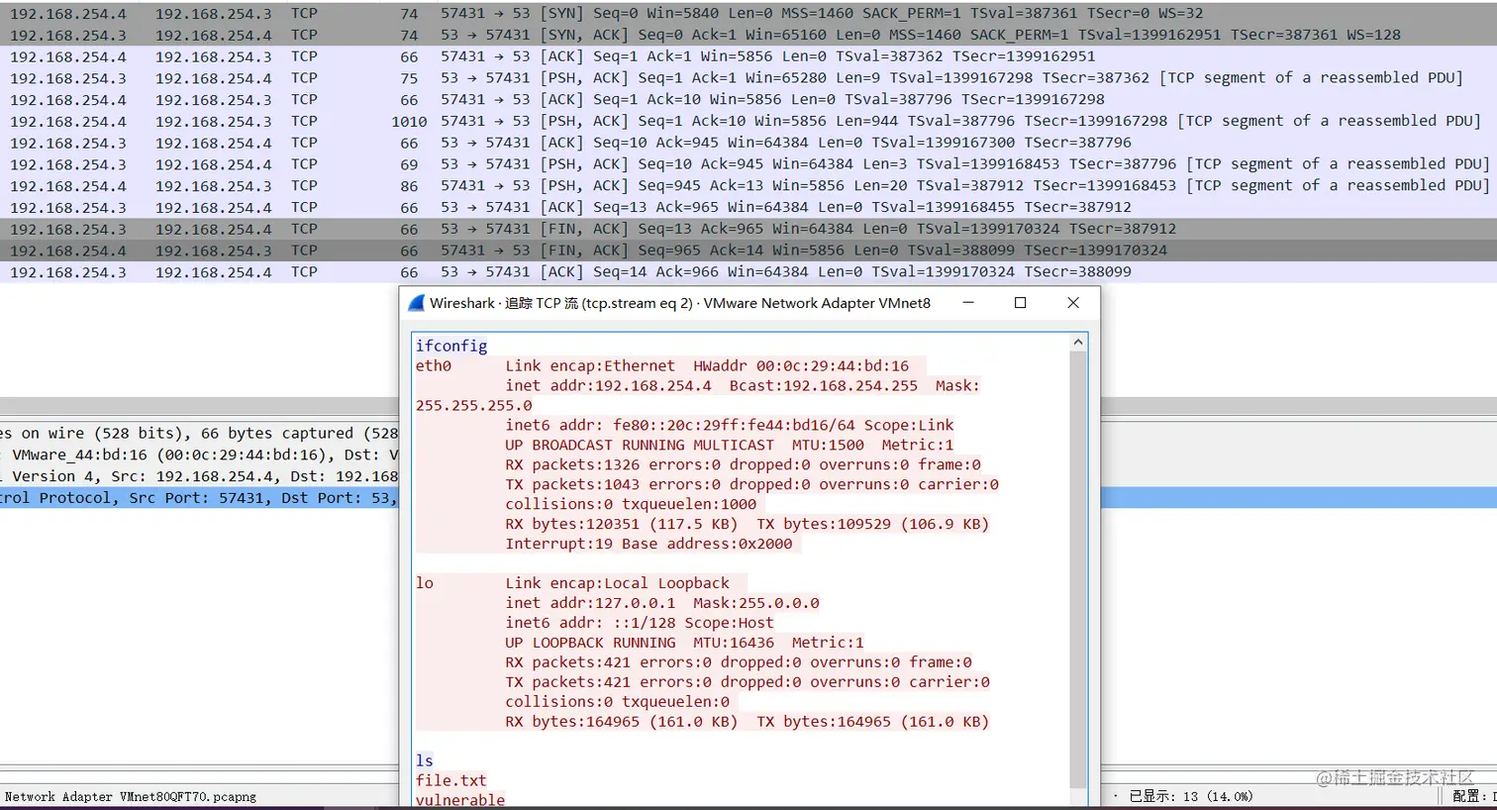Minimize the Follow TCP Stream dialog
The height and width of the screenshot is (810, 1497).
pyautogui.click(x=968, y=303)
